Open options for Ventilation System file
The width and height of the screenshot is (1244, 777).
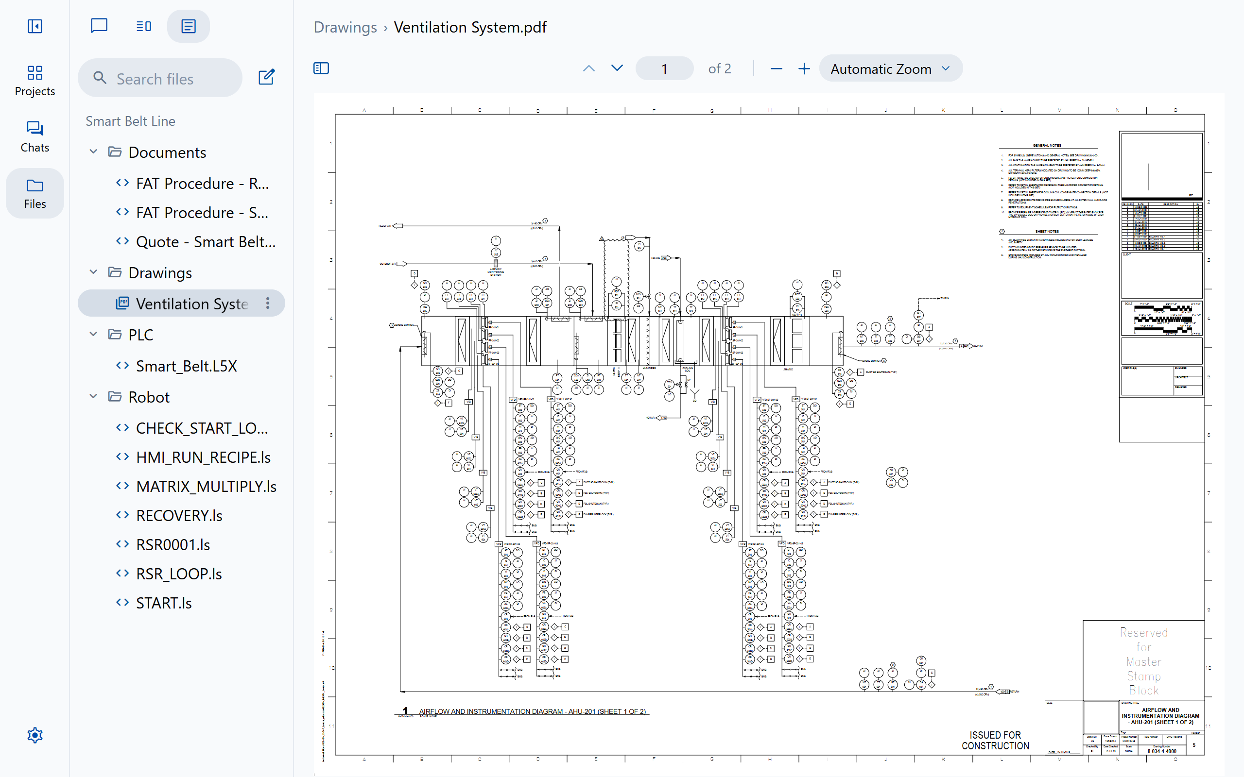[x=268, y=303]
